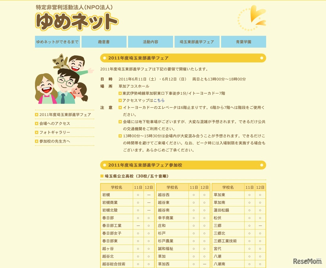The height and width of the screenshot is (268, 326).
Task: Click the yellow circle icon on the フェア heading banner
Action: point(106,58)
